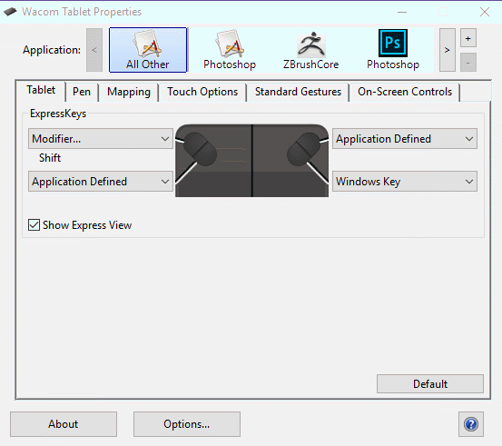Open help with the blue question mark icon
502x446 pixels.
click(x=471, y=424)
